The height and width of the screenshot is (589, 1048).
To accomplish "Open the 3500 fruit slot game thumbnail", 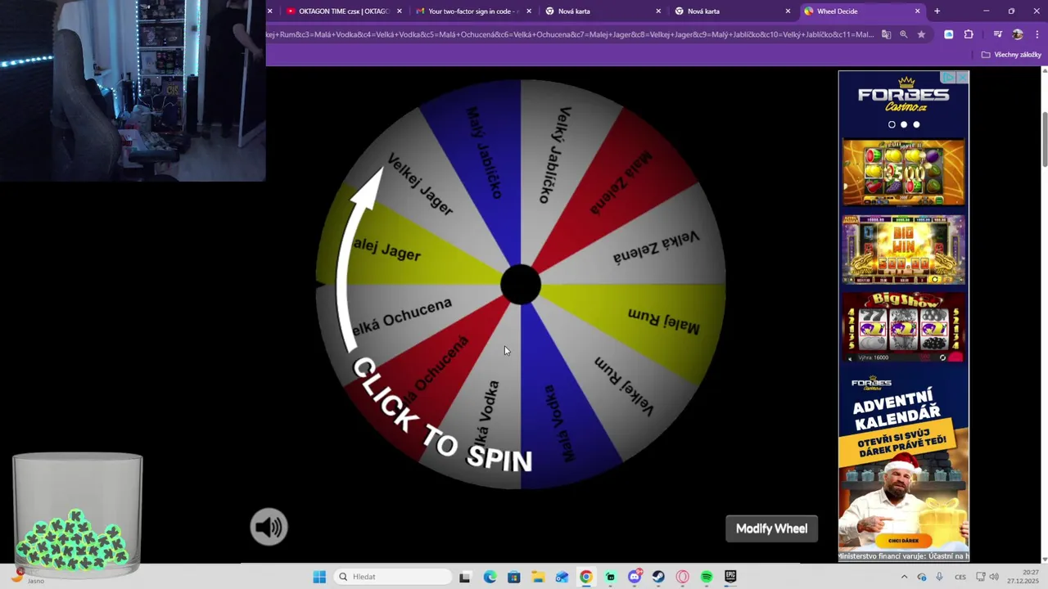I will 904,172.
